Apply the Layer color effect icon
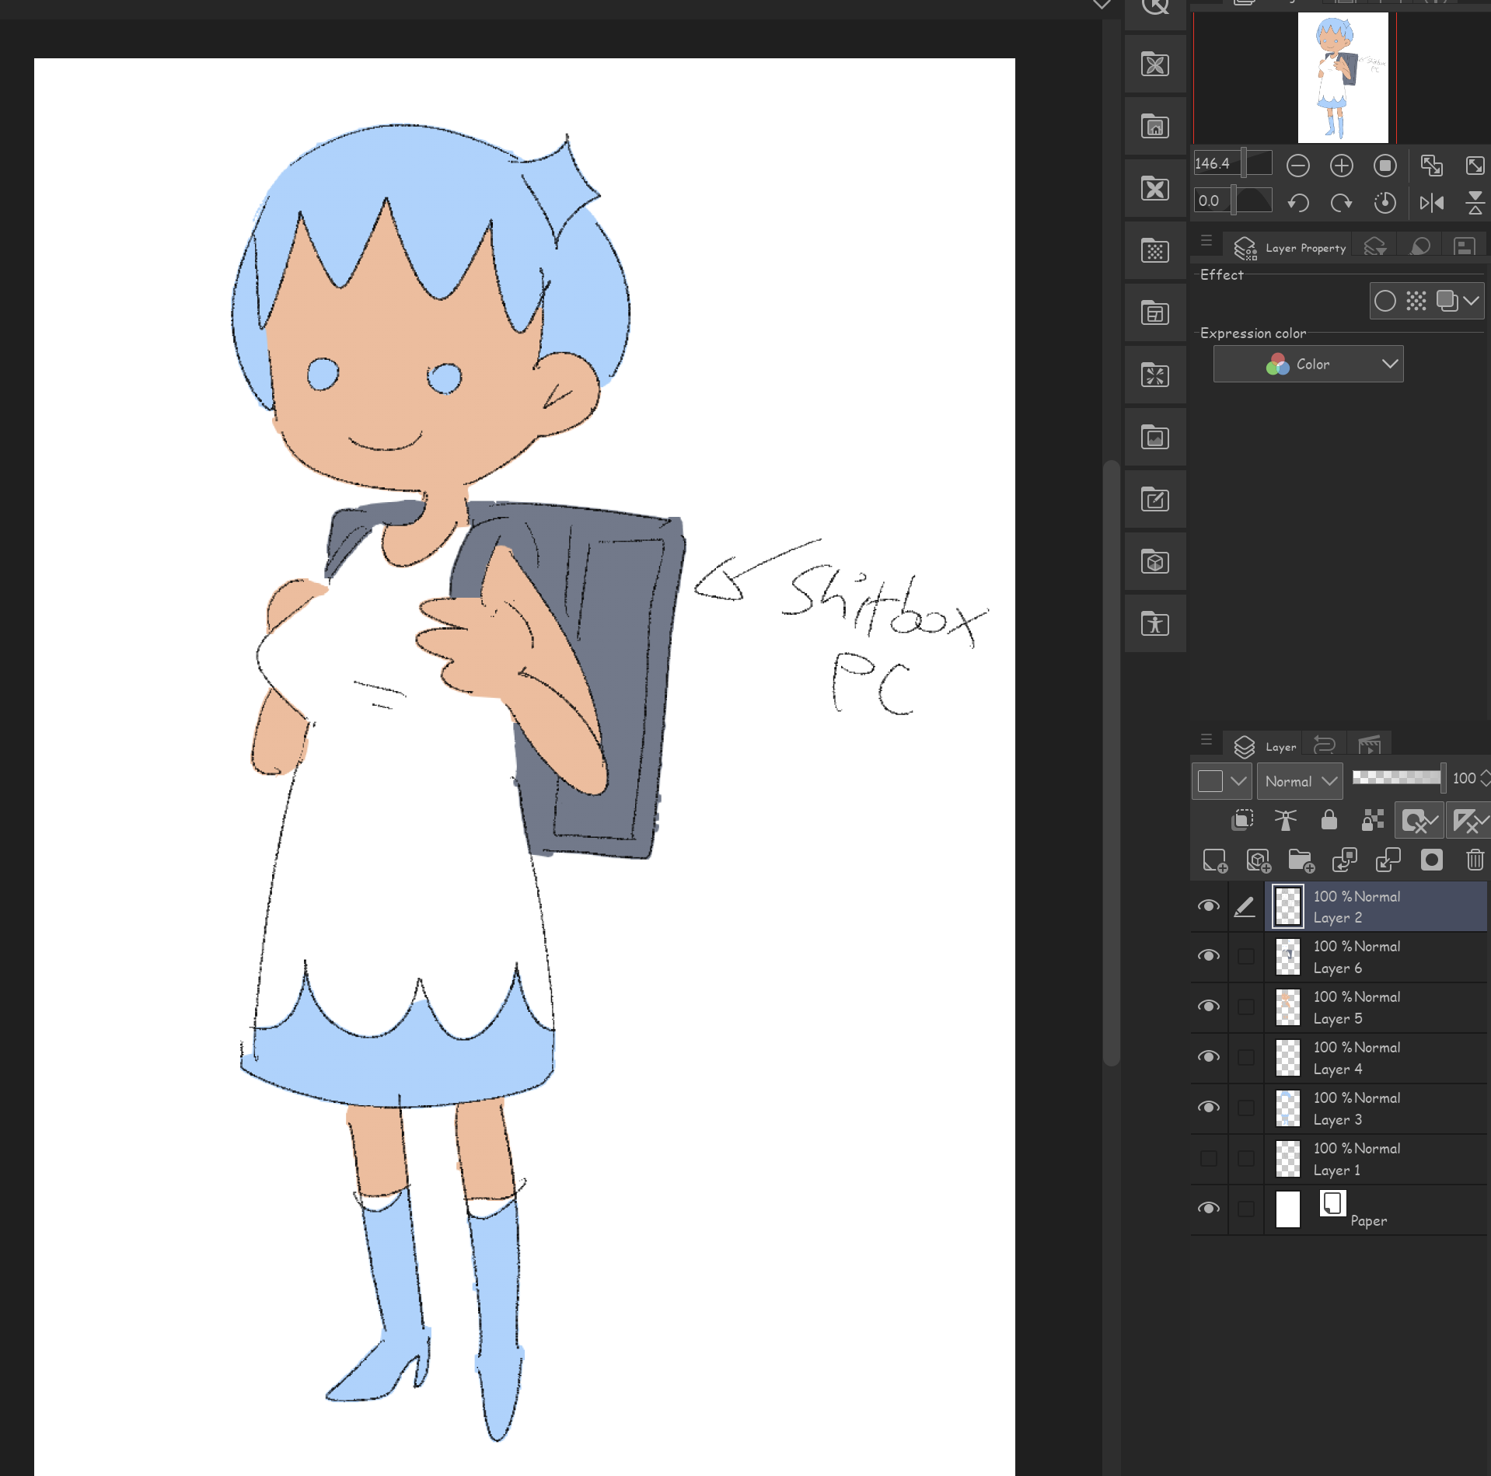 pyautogui.click(x=1447, y=301)
